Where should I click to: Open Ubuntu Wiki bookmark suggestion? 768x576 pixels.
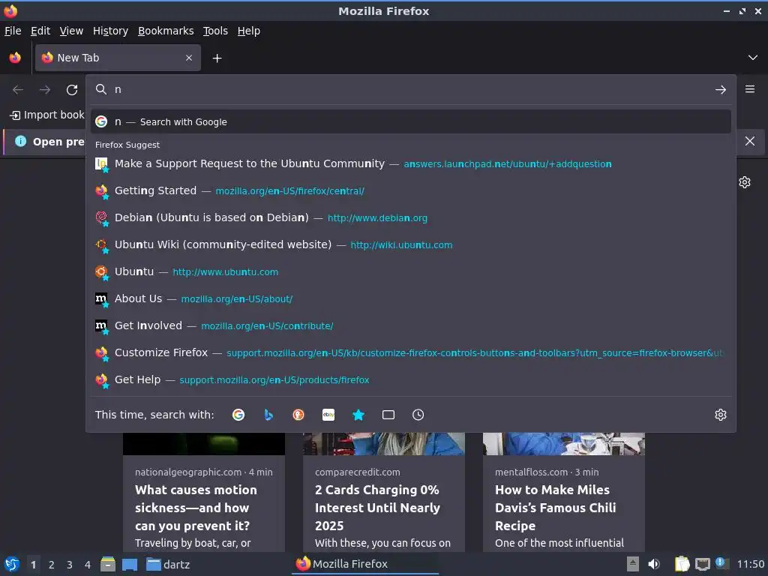pyautogui.click(x=410, y=244)
